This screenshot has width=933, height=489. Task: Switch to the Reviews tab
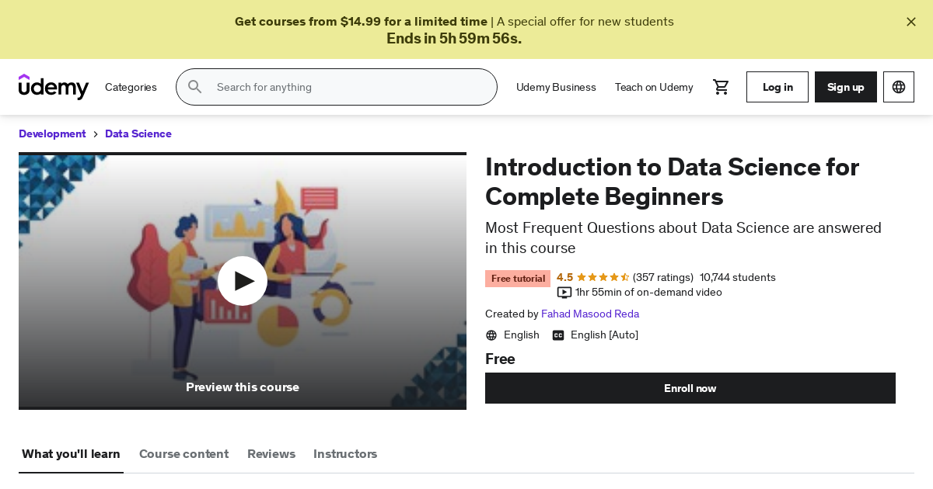271,454
